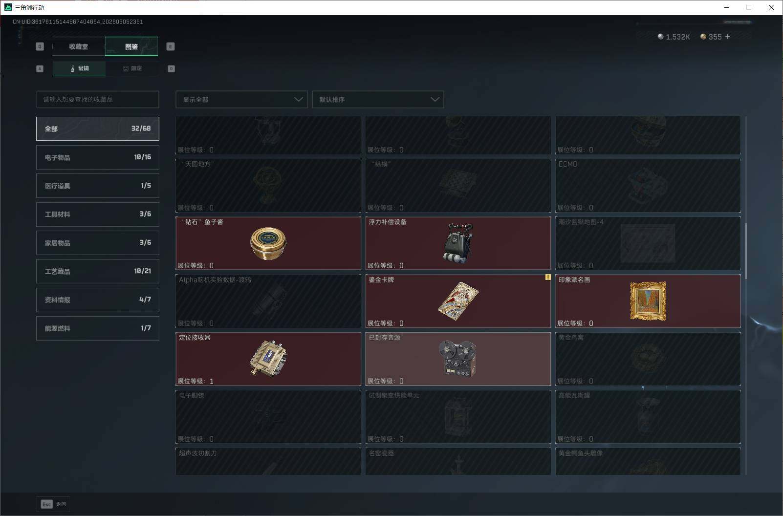Filter by the 电子物品 category

coord(98,157)
